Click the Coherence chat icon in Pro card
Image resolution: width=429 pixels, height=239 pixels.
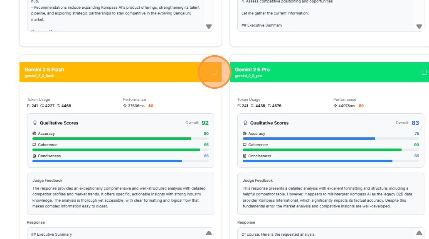point(244,145)
